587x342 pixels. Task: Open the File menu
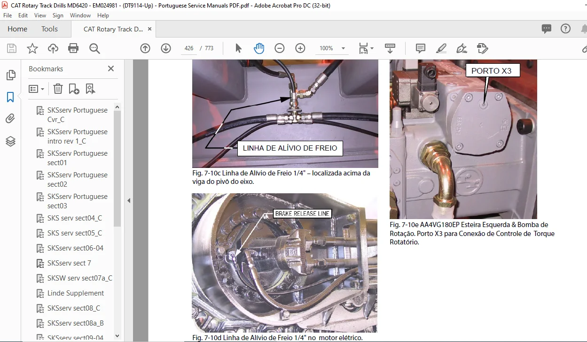(x=8, y=15)
